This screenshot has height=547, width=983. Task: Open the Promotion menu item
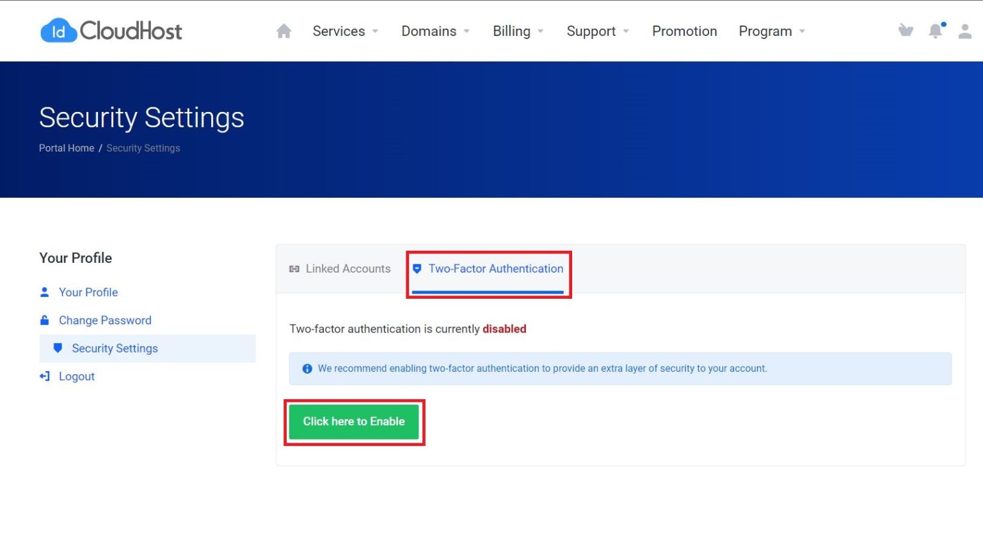coord(684,31)
